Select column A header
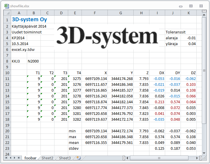The width and height of the screenshot is (210, 164). (x=19, y=13)
